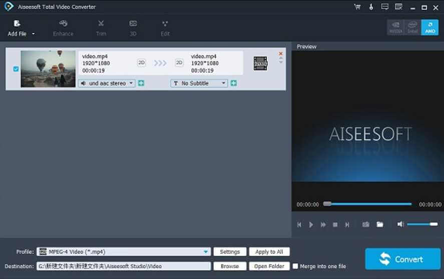This screenshot has height=279, width=444.
Task: Click the volume slider
Action: [x=422, y=224]
